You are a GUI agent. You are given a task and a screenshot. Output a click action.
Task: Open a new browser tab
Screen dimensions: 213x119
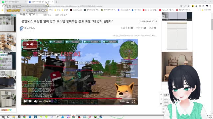click(x=56, y=2)
